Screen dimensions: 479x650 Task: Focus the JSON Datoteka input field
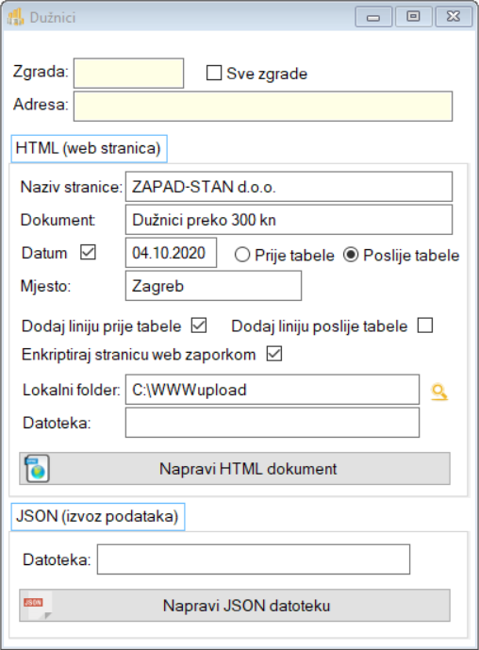(x=254, y=559)
